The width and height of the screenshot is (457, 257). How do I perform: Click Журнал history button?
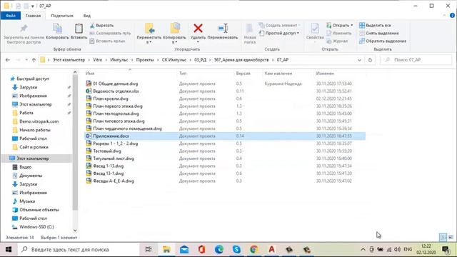(337, 41)
